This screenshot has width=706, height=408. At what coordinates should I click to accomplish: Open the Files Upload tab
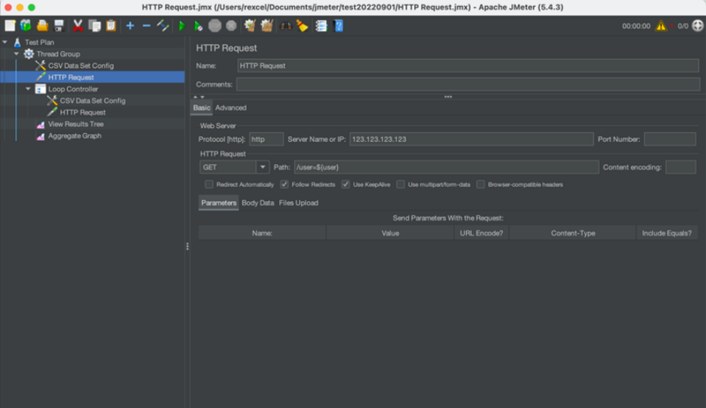tap(298, 203)
